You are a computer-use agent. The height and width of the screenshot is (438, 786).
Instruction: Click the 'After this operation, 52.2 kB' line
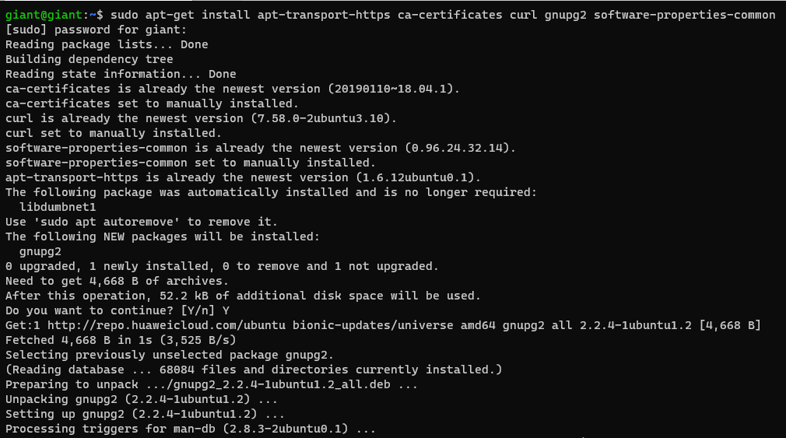tap(243, 296)
